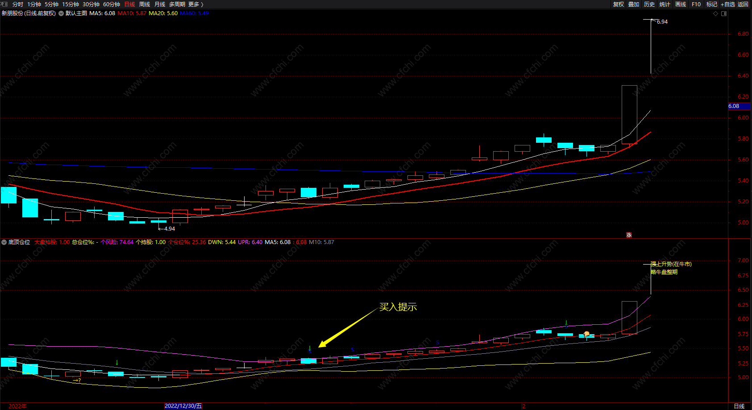Viewport: 752px width, 410px height.
Task: Click the 统计 statistics button
Action: (665, 4)
